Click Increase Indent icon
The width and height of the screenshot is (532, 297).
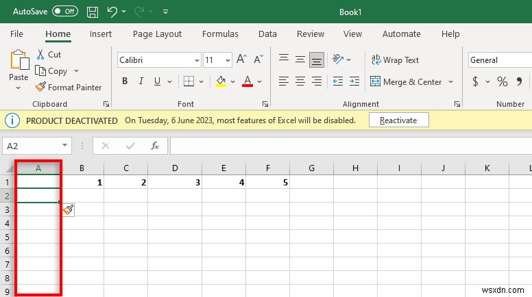pyautogui.click(x=354, y=81)
